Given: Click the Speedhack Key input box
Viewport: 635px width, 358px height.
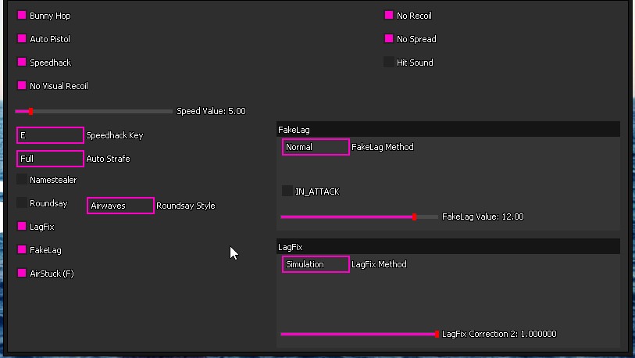Looking at the screenshot, I should pos(50,135).
